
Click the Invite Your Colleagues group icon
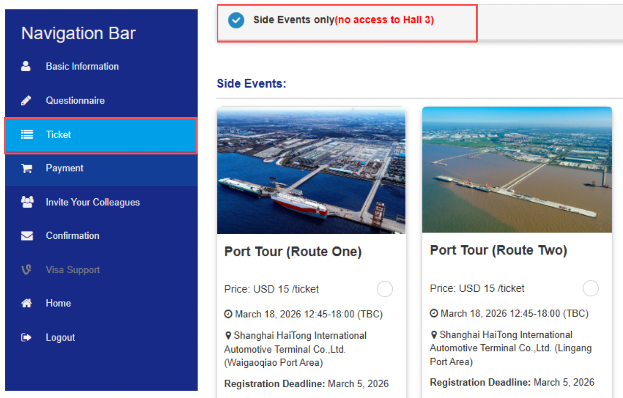tap(27, 202)
